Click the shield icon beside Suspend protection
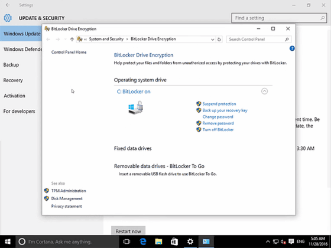 (199, 104)
